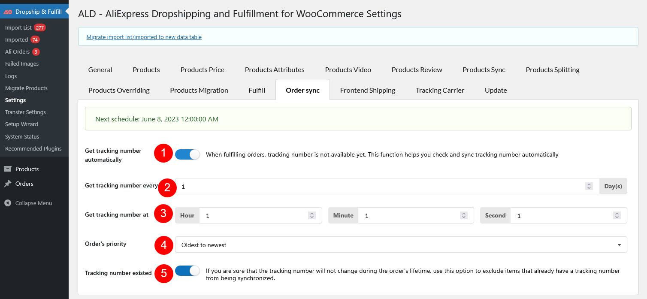Click the Ali Orders 3 count badge
This screenshot has width=647, height=299.
tap(36, 52)
